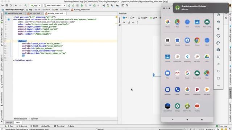Image resolution: width=232 pixels, height=130 pixels.
Task: Switch to the strings.xml tab
Action: pos(35,13)
